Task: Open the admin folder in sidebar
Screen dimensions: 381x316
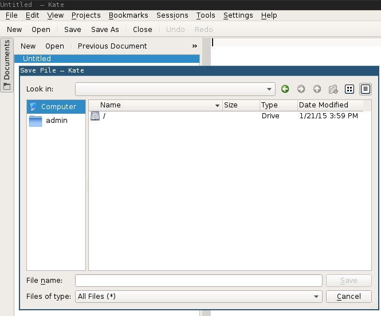Action: click(x=36, y=121)
